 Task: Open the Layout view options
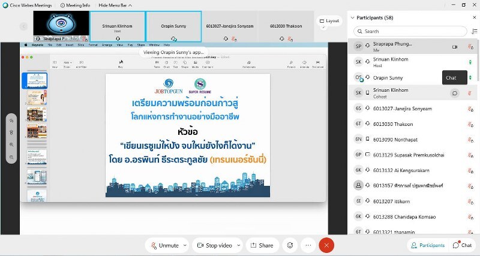point(329,21)
